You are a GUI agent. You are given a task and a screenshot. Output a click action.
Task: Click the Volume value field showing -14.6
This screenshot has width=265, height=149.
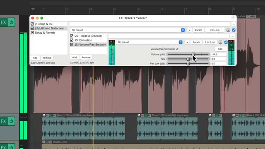pyautogui.click(x=219, y=54)
